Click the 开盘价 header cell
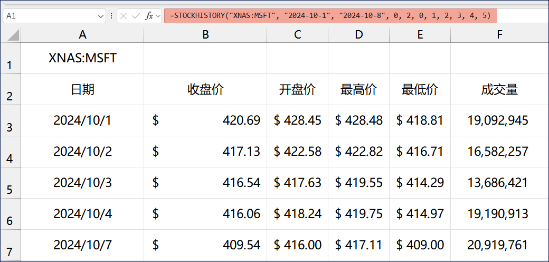Viewport: 549px width, 262px height. pos(298,90)
